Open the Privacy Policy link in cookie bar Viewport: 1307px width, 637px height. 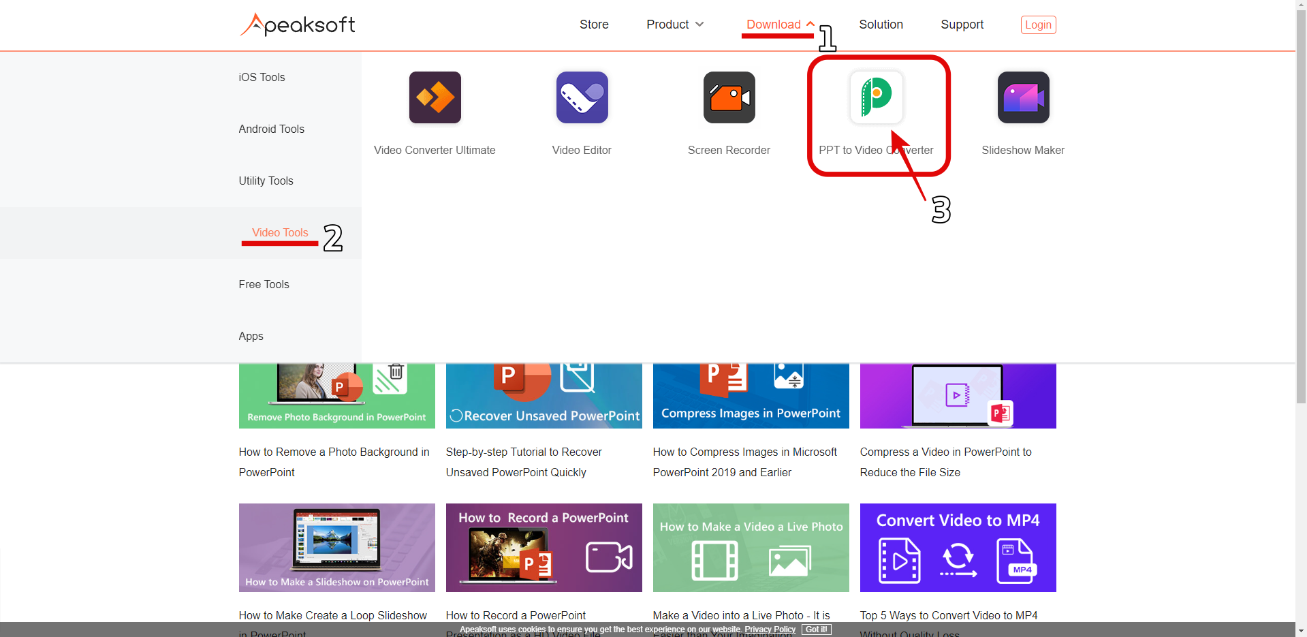coord(770,630)
